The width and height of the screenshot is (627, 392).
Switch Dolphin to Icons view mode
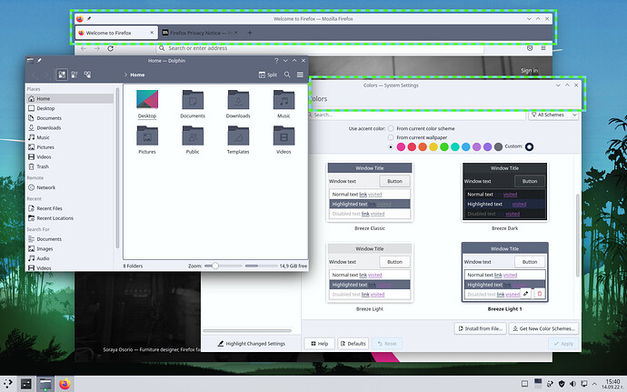62,75
